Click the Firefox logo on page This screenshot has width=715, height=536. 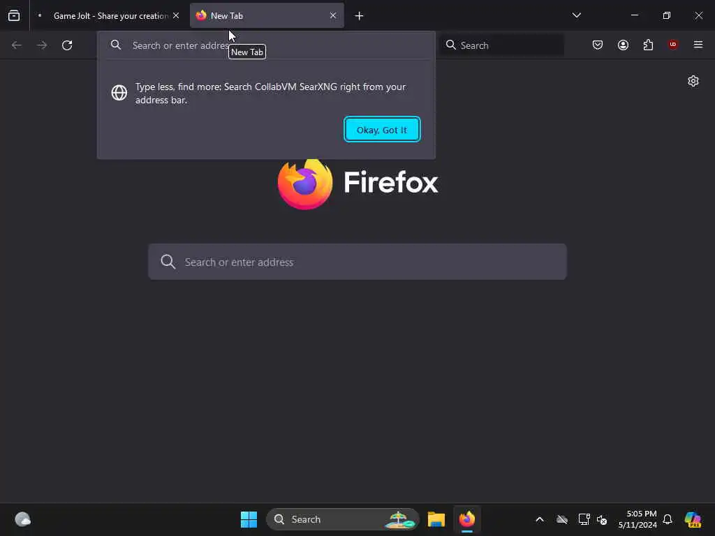305,184
